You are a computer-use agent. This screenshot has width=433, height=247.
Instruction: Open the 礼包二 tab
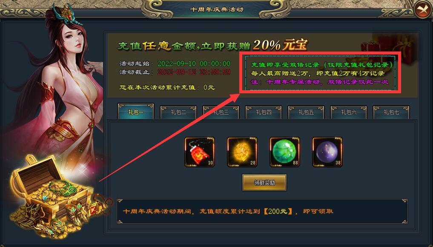point(178,112)
